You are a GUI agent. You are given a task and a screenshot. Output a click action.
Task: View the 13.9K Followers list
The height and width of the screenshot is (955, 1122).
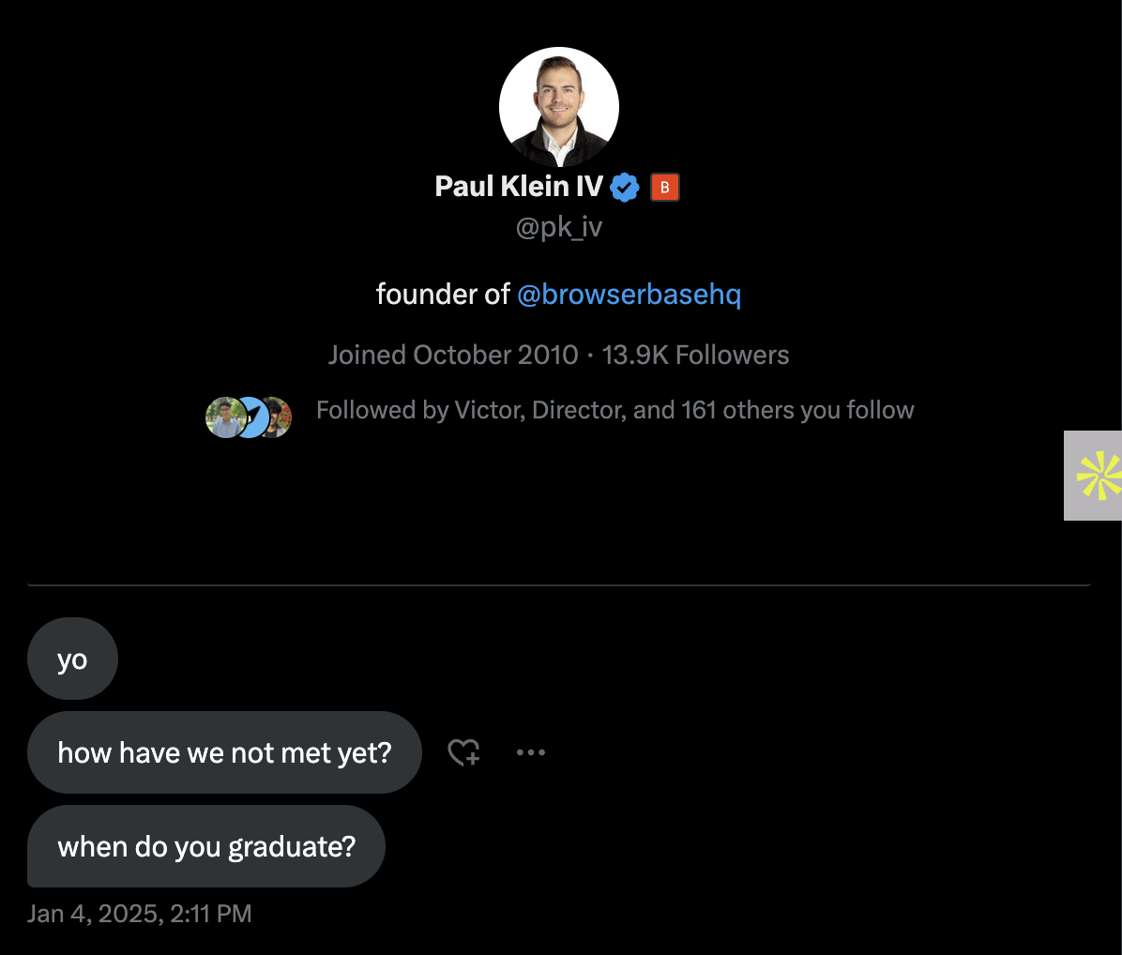pos(695,355)
